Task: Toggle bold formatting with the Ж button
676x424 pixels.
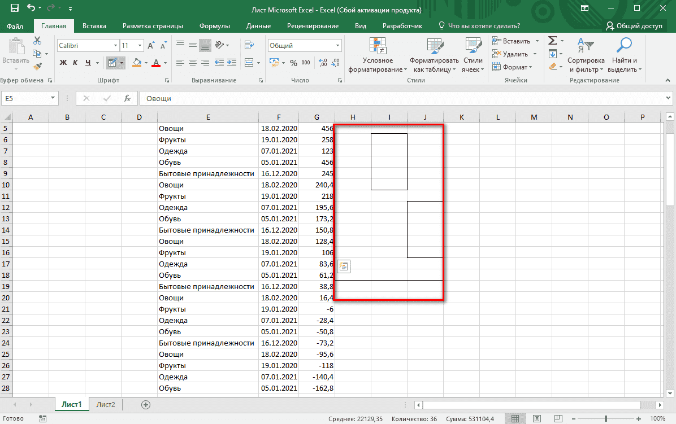Action: pos(62,62)
